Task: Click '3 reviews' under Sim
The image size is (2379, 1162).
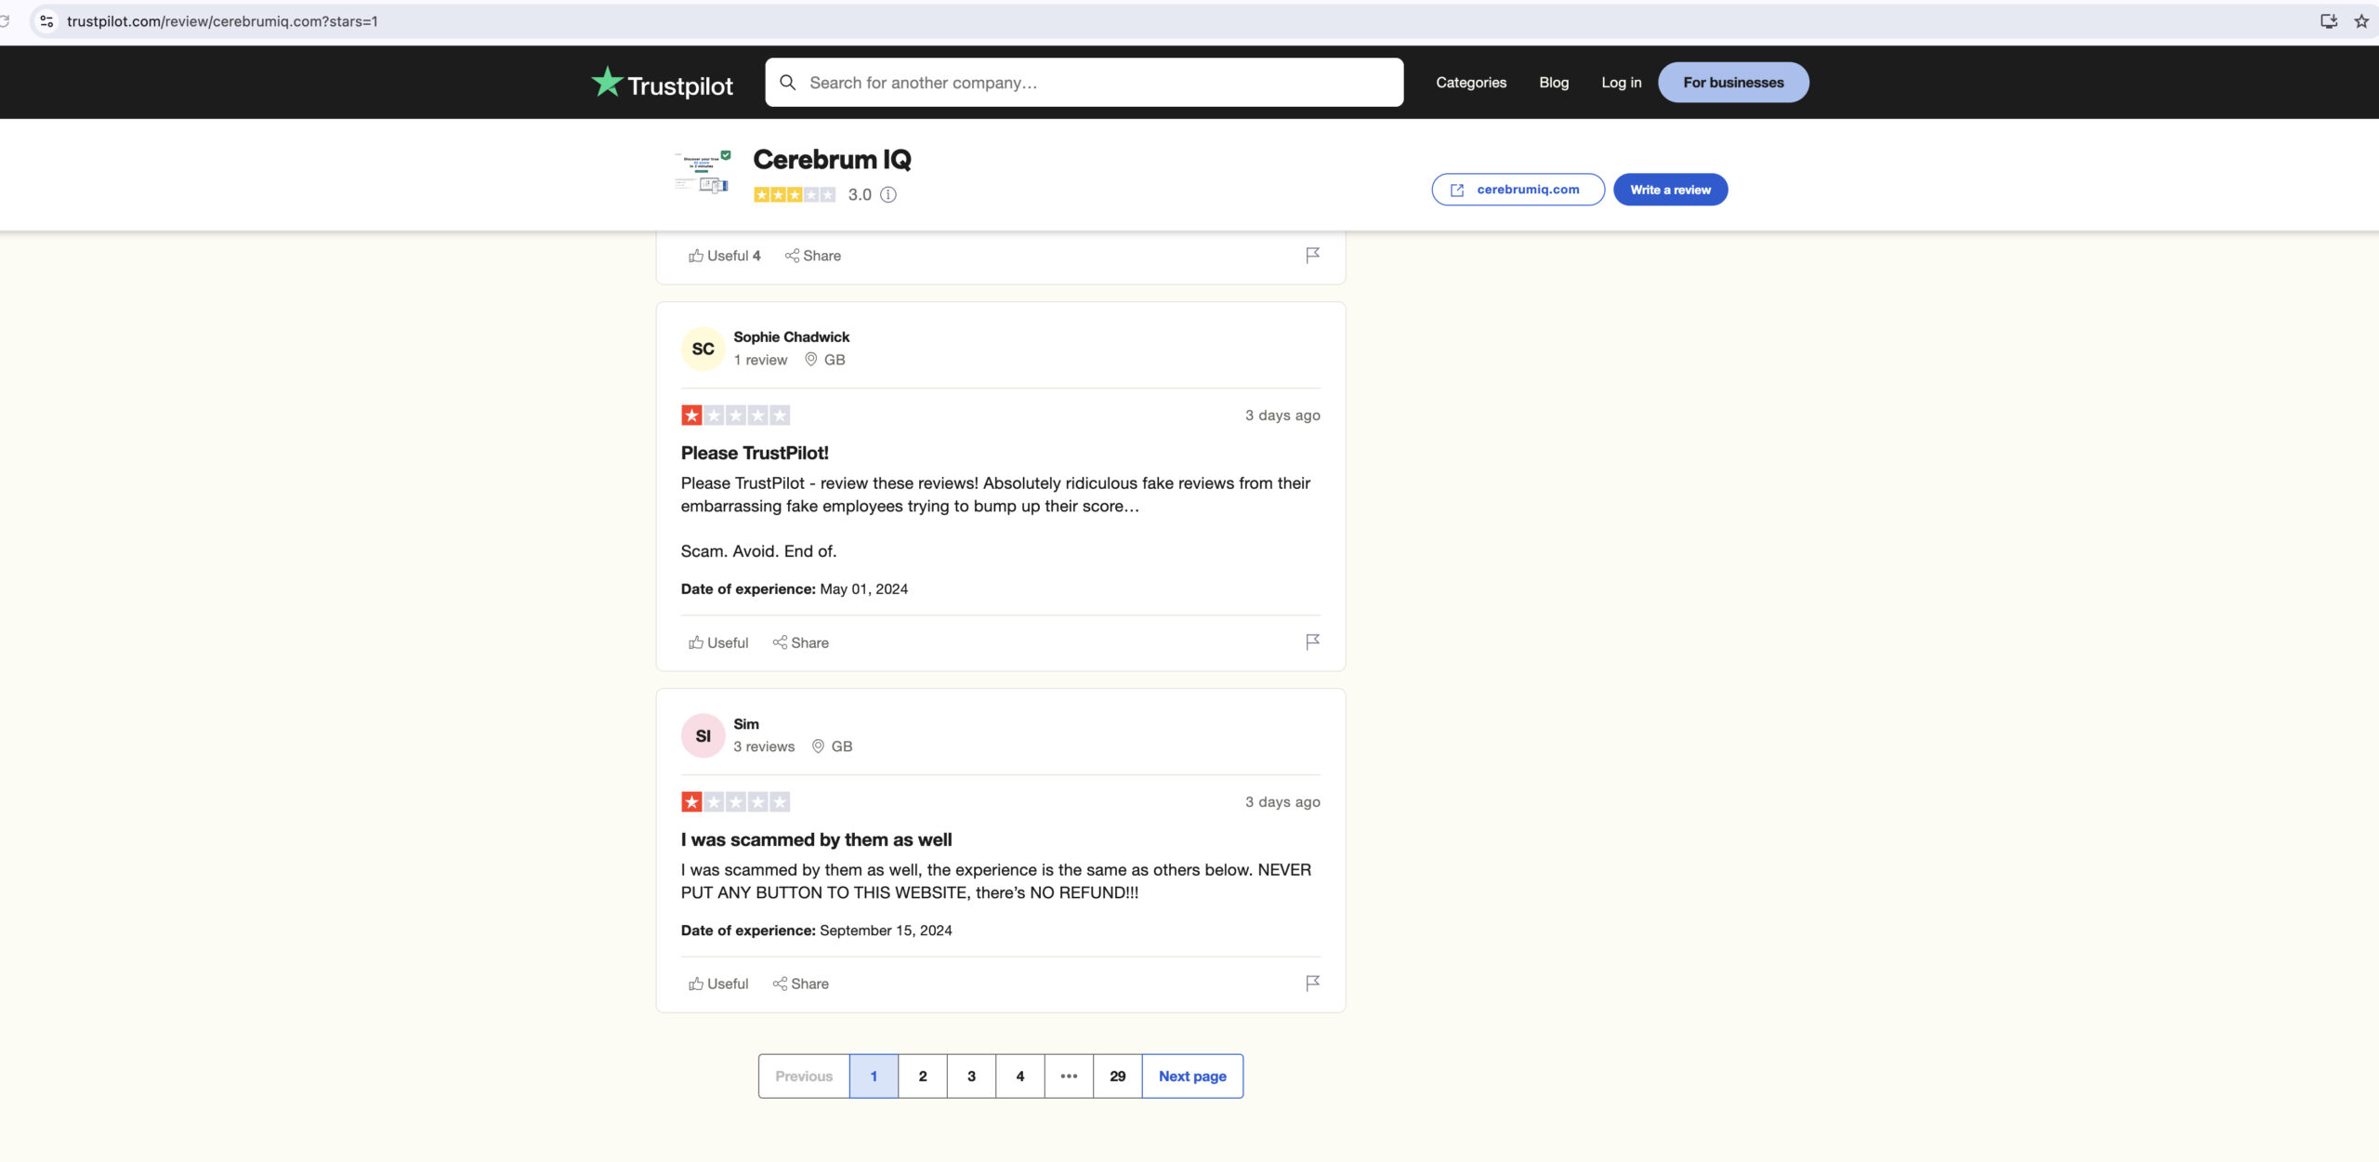Action: [764, 746]
